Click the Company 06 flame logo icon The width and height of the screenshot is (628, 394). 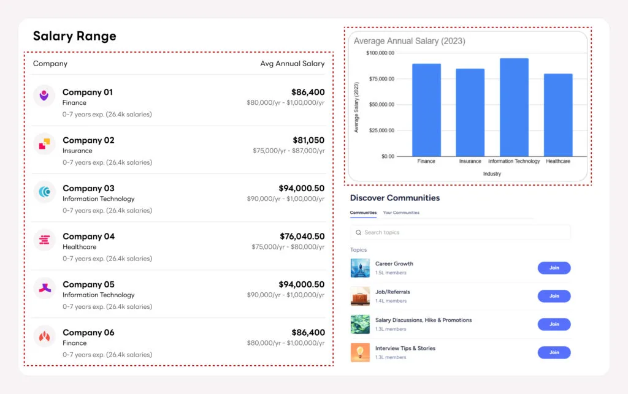pyautogui.click(x=44, y=336)
